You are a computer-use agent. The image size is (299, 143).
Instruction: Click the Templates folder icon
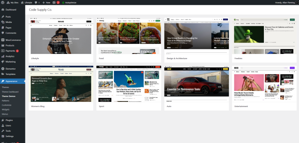(3, 74)
